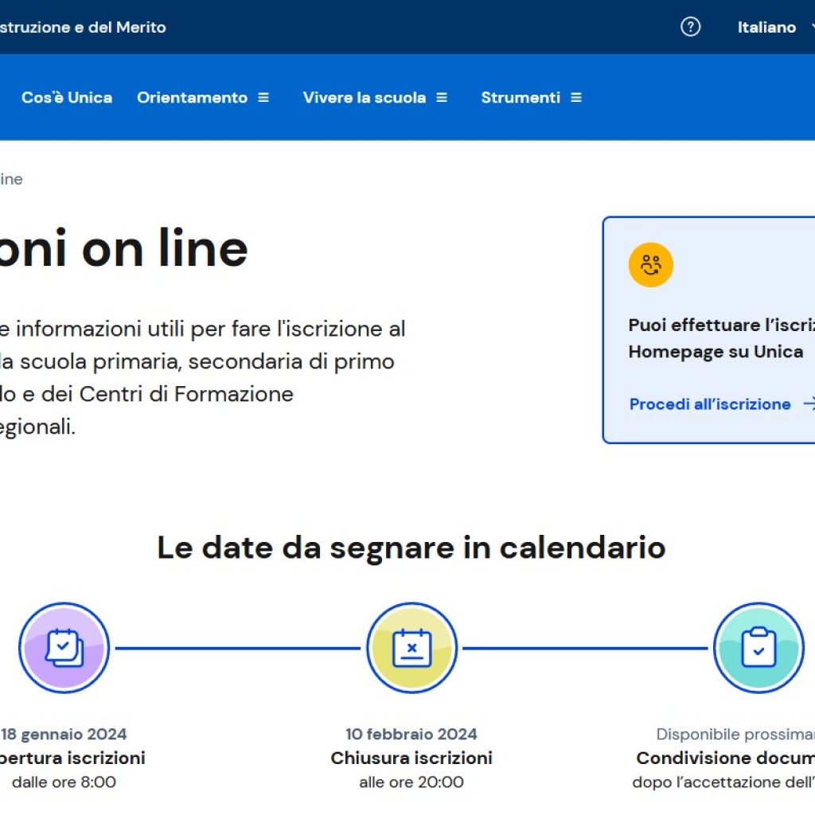Expand Strumenti using its hamburger icon
The image size is (815, 815).
click(x=576, y=98)
